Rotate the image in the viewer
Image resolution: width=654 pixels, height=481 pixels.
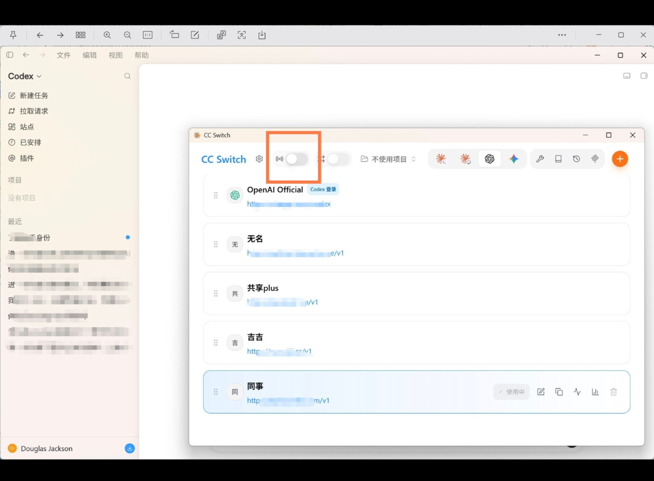pos(174,35)
